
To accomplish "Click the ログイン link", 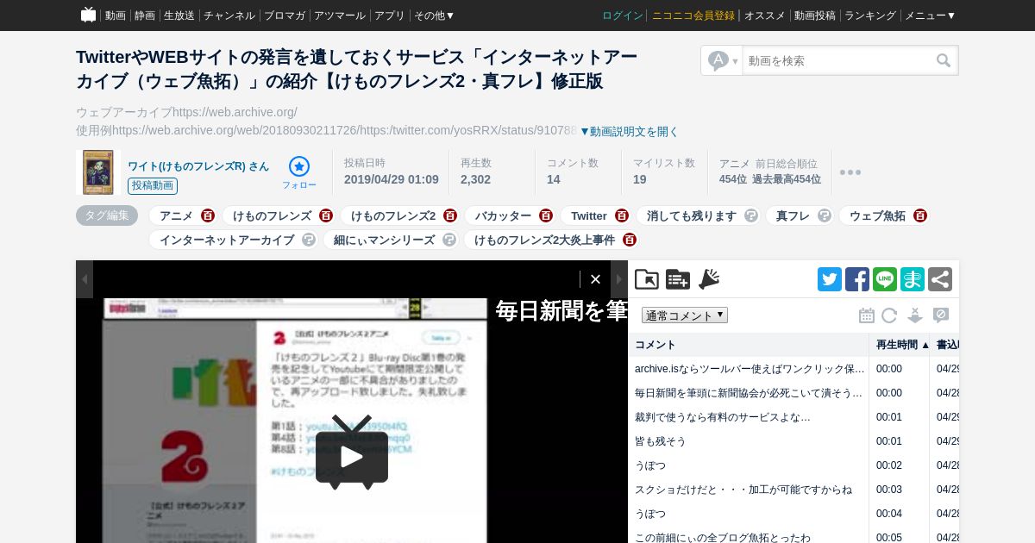I will [x=623, y=16].
